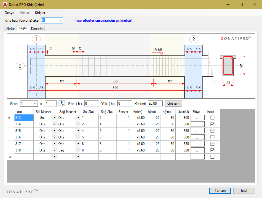Click the add-group icon beside the multiplier field
This screenshot has height=198, width=262.
coord(62,103)
